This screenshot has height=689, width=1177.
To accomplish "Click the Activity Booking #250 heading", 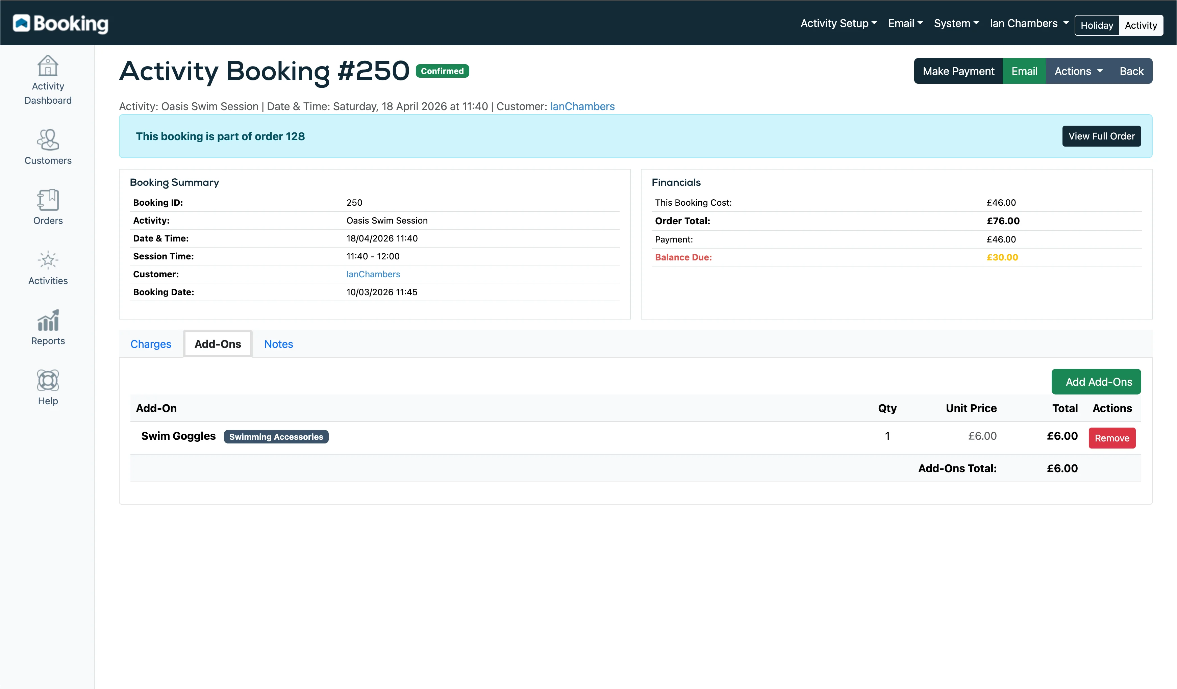I will tap(265, 71).
